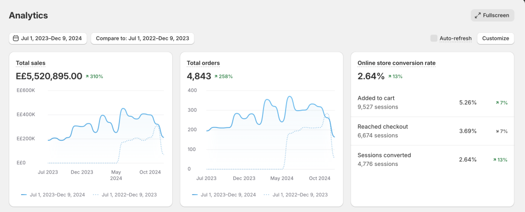Screen dimensions: 525x212
Task: Click Total orders 258% up arrow indicator
Action: 217,76
